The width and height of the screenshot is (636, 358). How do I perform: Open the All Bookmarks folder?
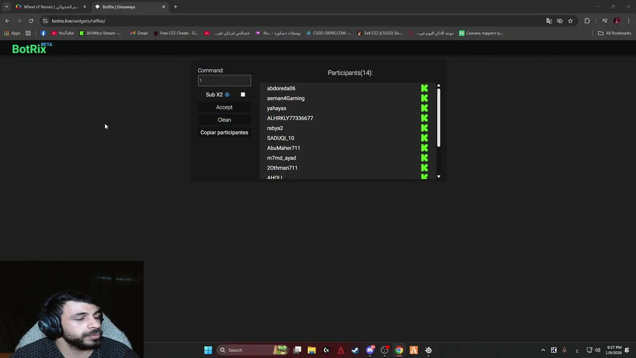615,33
